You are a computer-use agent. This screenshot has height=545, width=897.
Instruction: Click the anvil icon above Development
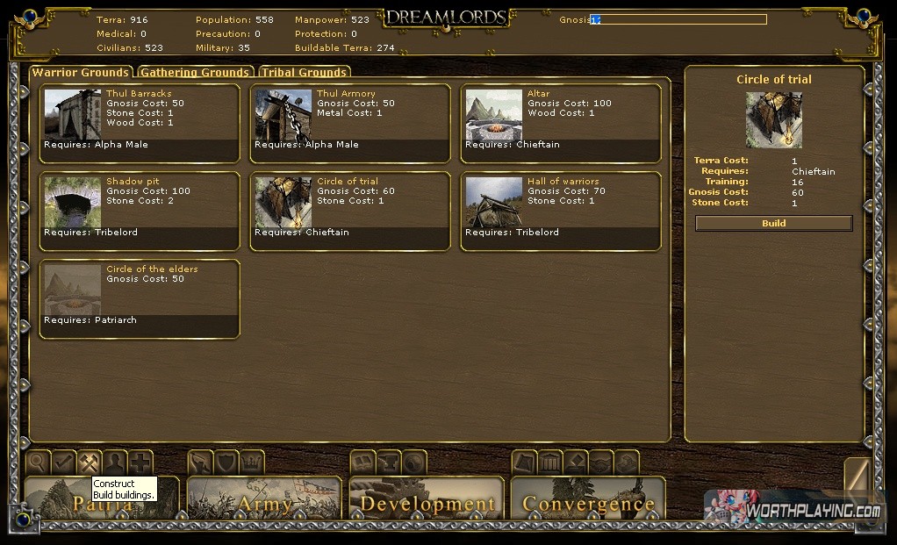[388, 462]
